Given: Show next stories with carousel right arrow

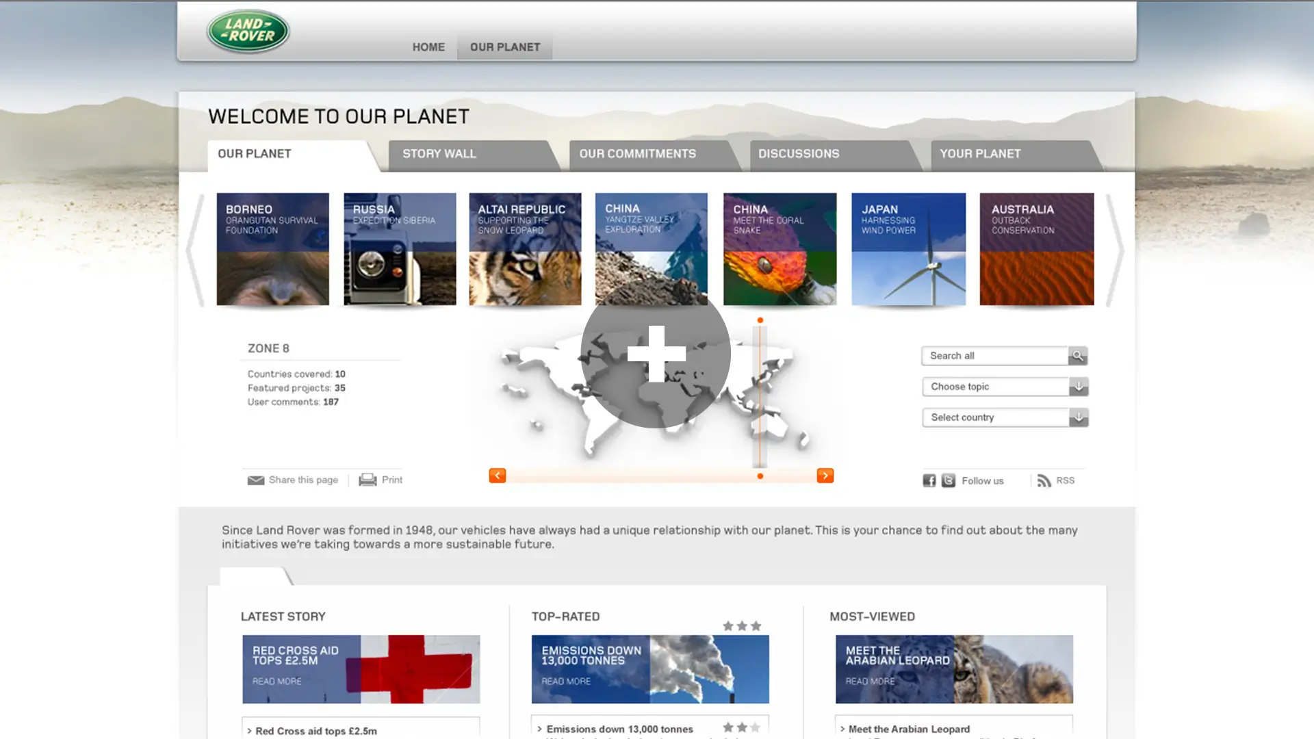Looking at the screenshot, I should point(1116,250).
